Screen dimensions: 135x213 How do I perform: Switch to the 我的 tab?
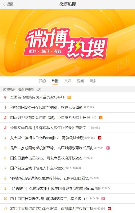[42, 81]
